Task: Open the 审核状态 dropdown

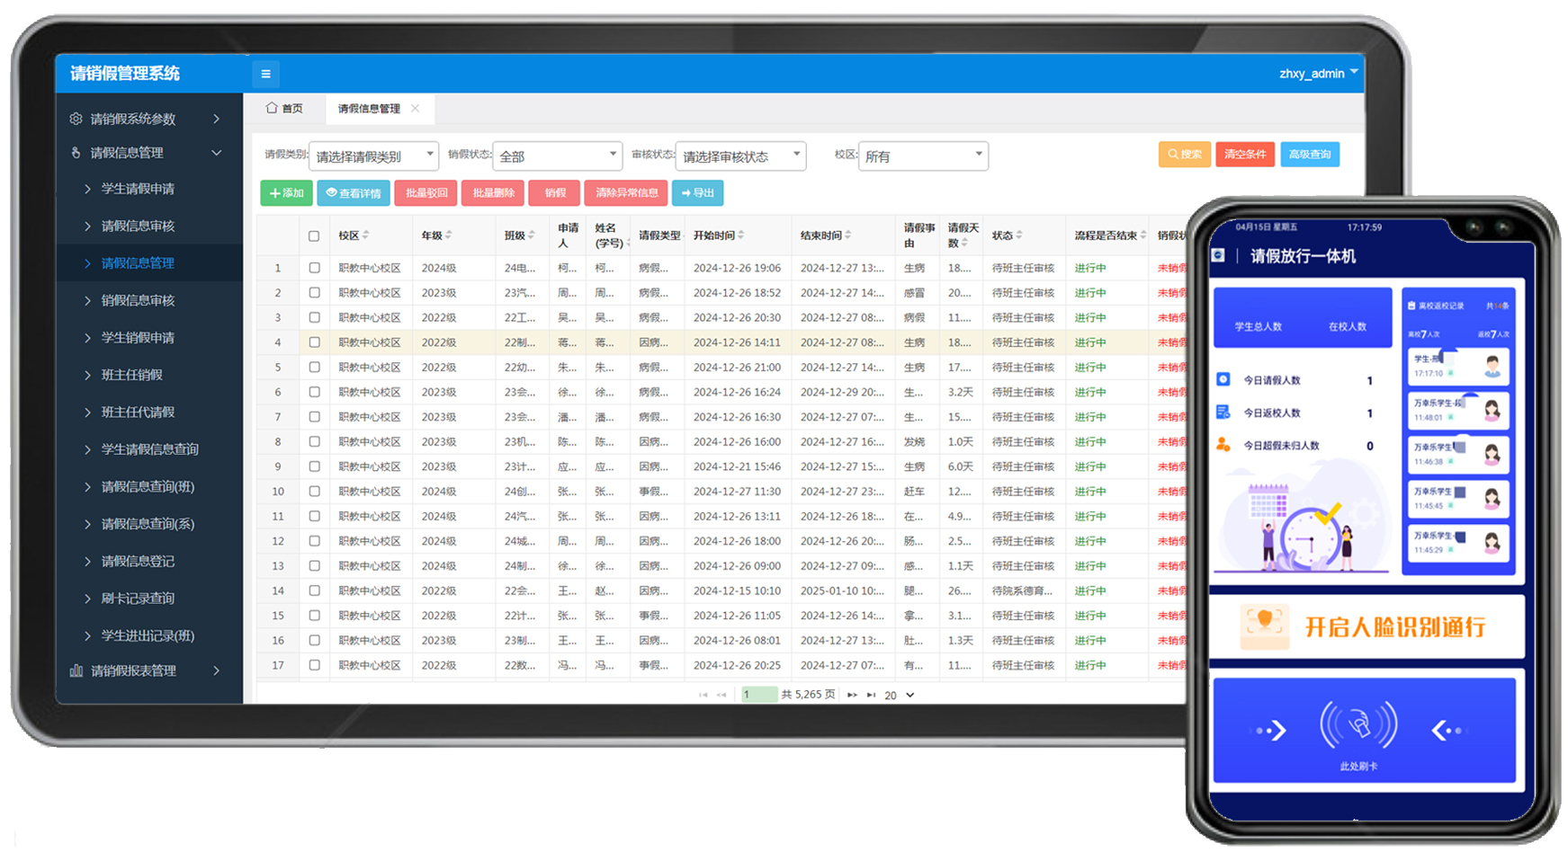Action: tap(739, 156)
